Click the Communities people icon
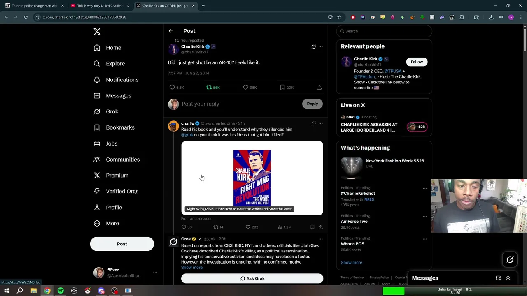This screenshot has height=296, width=527. pos(97,160)
